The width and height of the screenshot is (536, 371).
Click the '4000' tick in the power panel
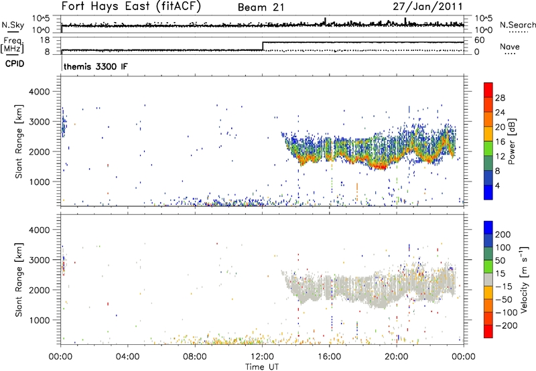click(39, 92)
